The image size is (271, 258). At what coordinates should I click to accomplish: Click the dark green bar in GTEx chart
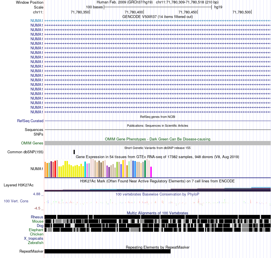pos(145,169)
